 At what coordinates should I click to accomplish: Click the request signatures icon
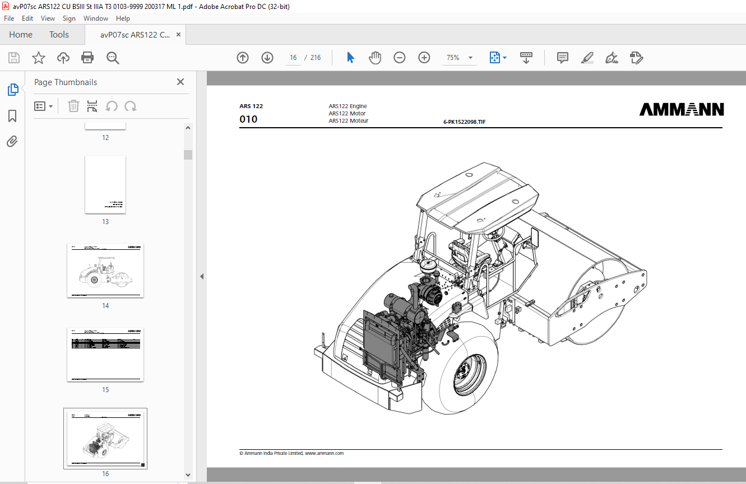coord(636,58)
